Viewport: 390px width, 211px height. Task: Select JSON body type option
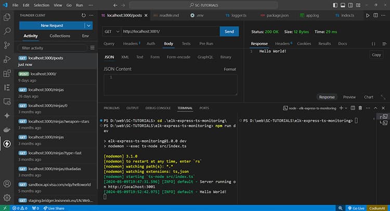click(109, 57)
